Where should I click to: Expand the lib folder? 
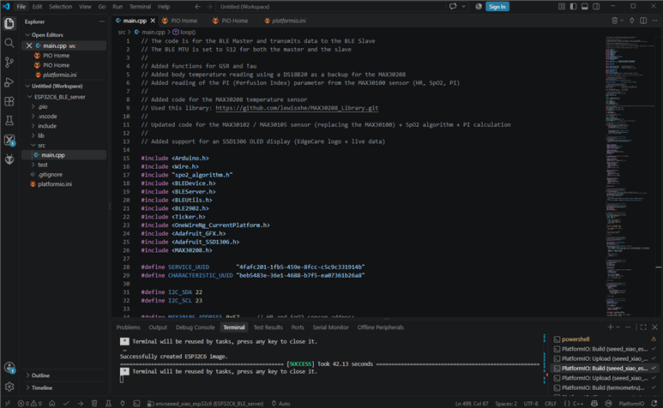(x=41, y=135)
